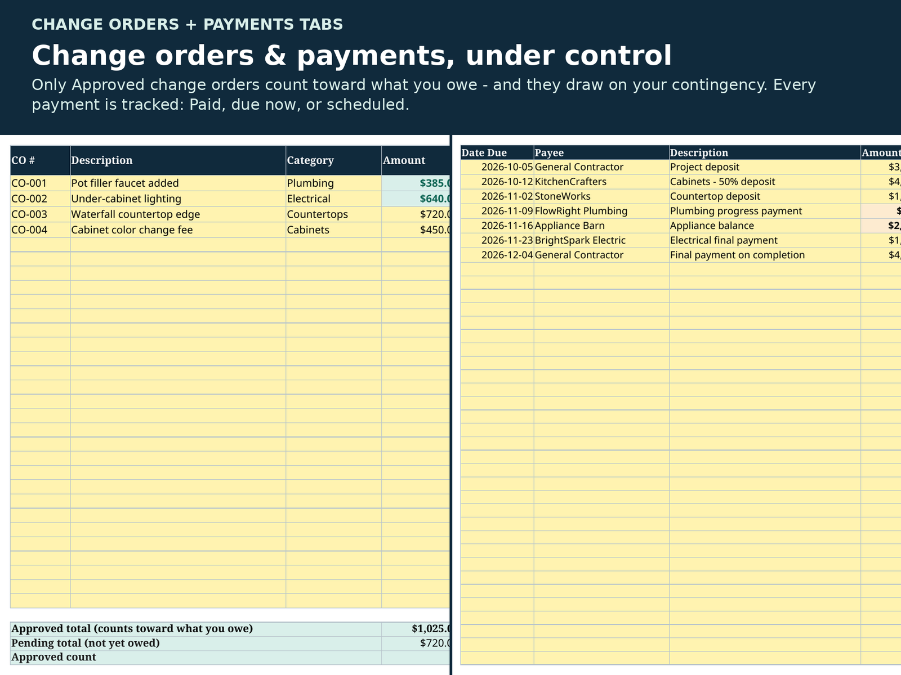The width and height of the screenshot is (901, 675).
Task: Select the CO-001 cell
Action: pos(41,183)
